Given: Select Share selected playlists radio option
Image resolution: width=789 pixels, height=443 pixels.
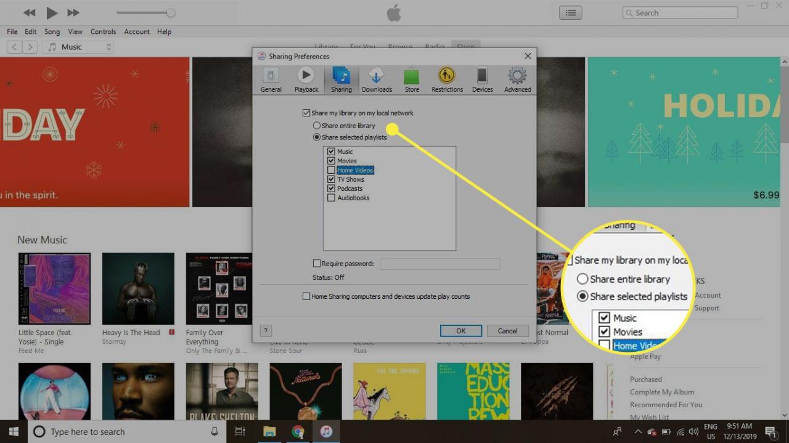Looking at the screenshot, I should [x=317, y=137].
